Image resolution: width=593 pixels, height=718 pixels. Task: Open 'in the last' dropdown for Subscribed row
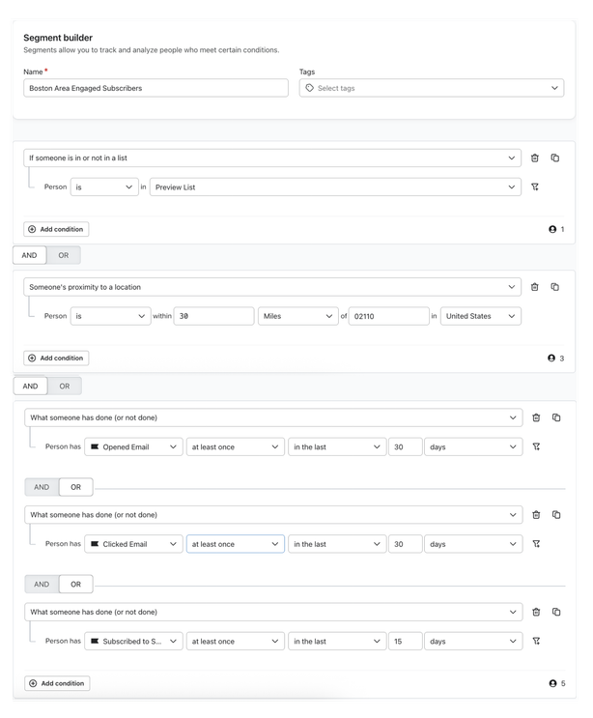[x=337, y=641]
